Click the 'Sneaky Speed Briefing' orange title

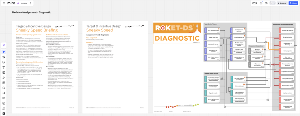(x=37, y=30)
